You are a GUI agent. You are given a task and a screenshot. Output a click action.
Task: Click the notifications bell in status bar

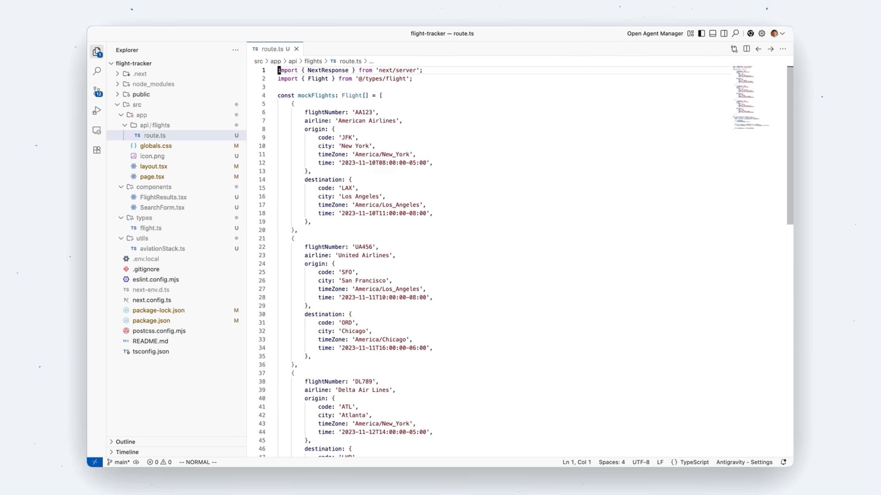[x=783, y=462]
